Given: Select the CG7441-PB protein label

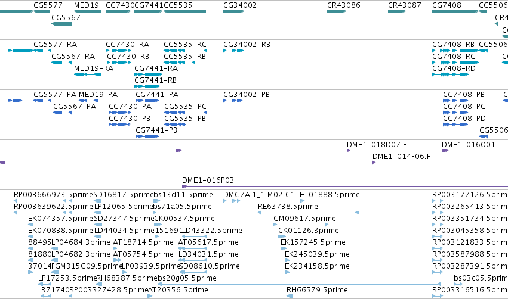Looking at the screenshot, I should [156, 130].
